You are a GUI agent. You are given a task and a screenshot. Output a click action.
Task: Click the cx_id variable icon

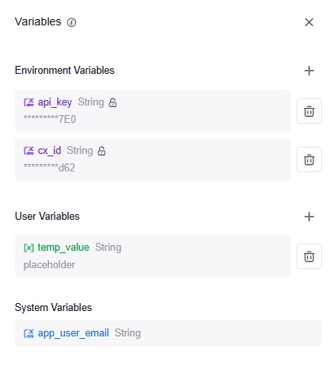click(x=29, y=151)
